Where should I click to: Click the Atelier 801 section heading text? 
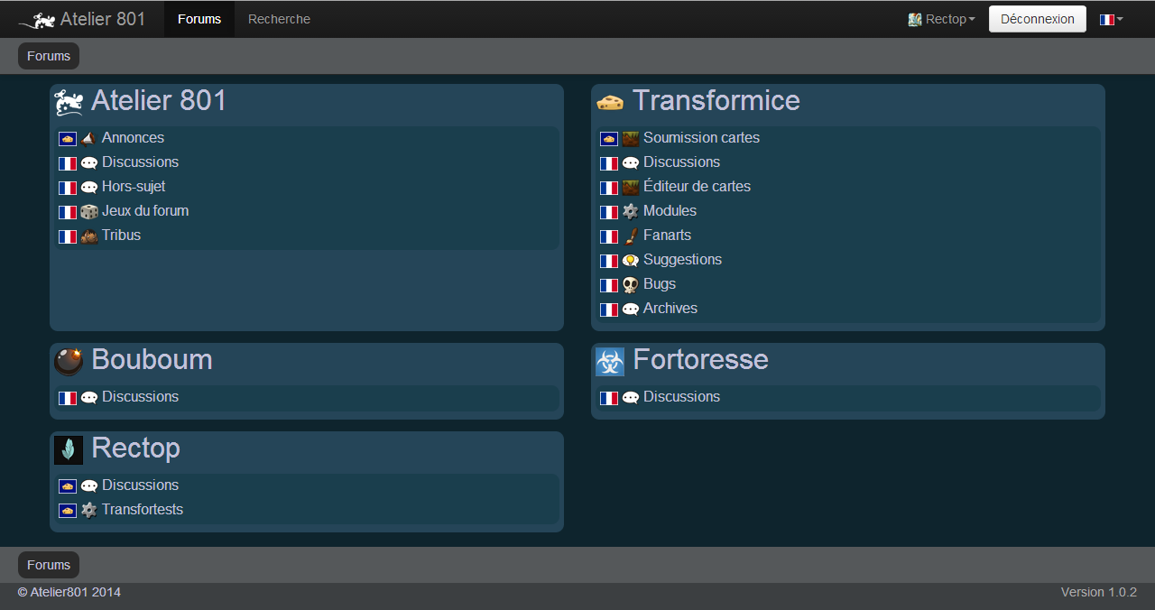point(159,100)
